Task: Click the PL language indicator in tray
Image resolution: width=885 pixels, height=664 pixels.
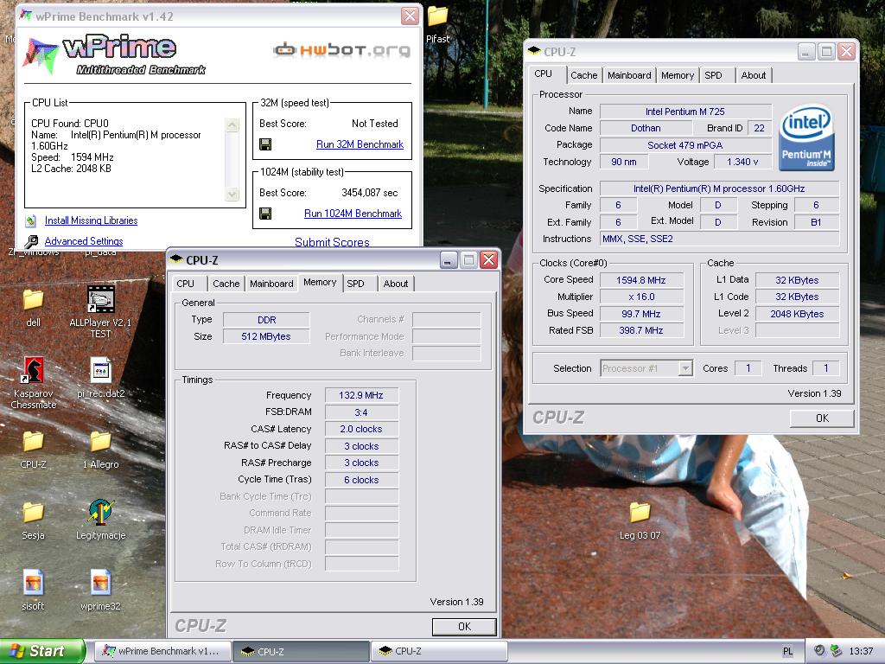Action: [x=787, y=652]
